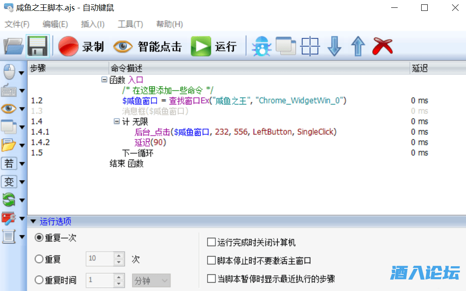The image size is (466, 291).
Task: Open the 变 variable commands icon
Action: tap(9, 182)
